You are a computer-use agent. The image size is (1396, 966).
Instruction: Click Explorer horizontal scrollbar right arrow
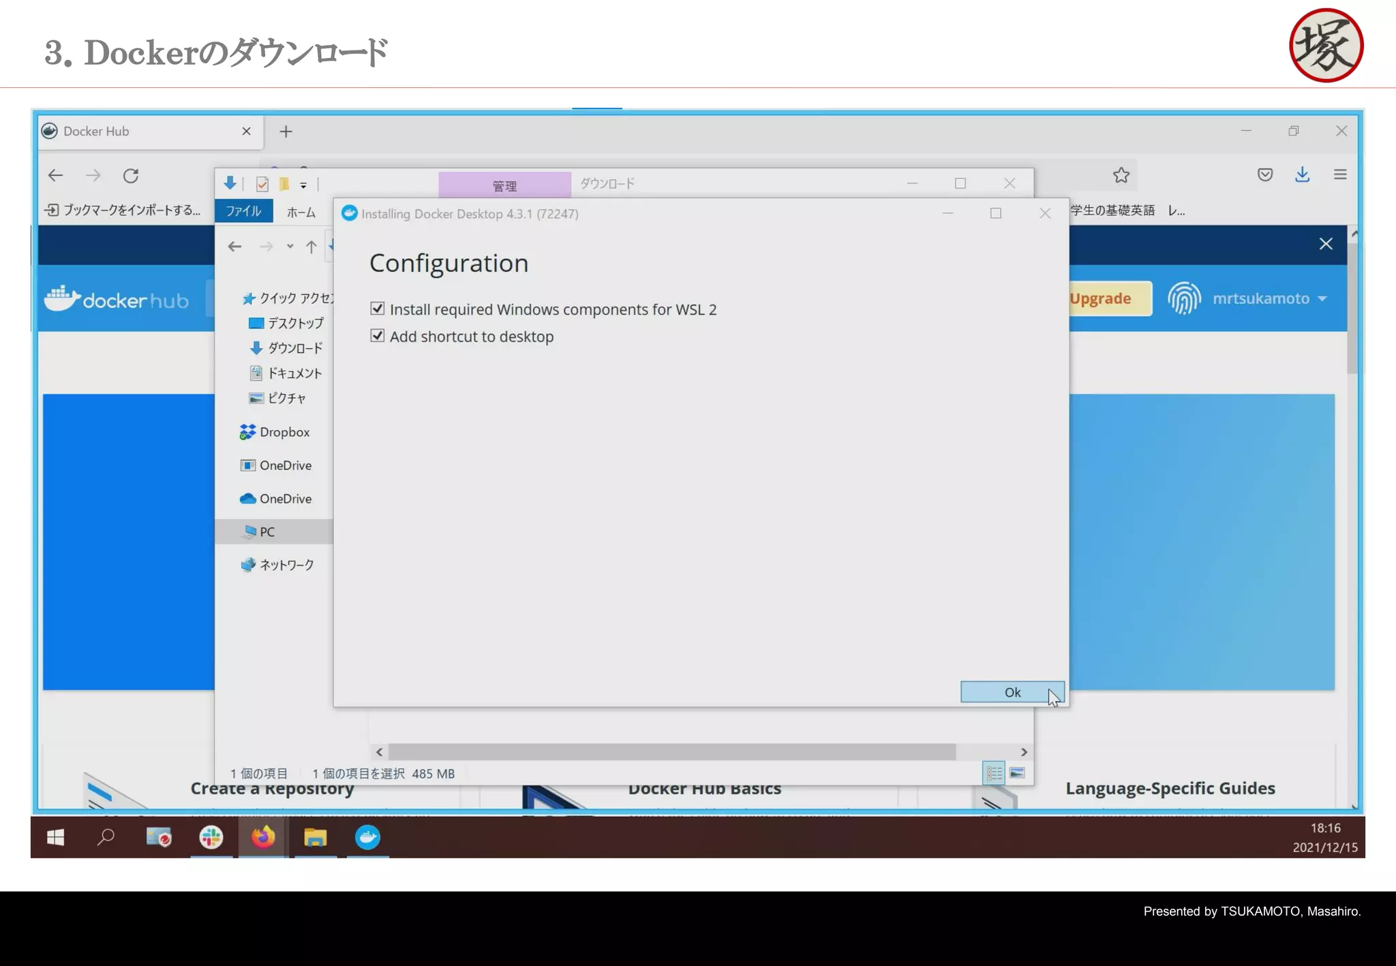click(1024, 752)
